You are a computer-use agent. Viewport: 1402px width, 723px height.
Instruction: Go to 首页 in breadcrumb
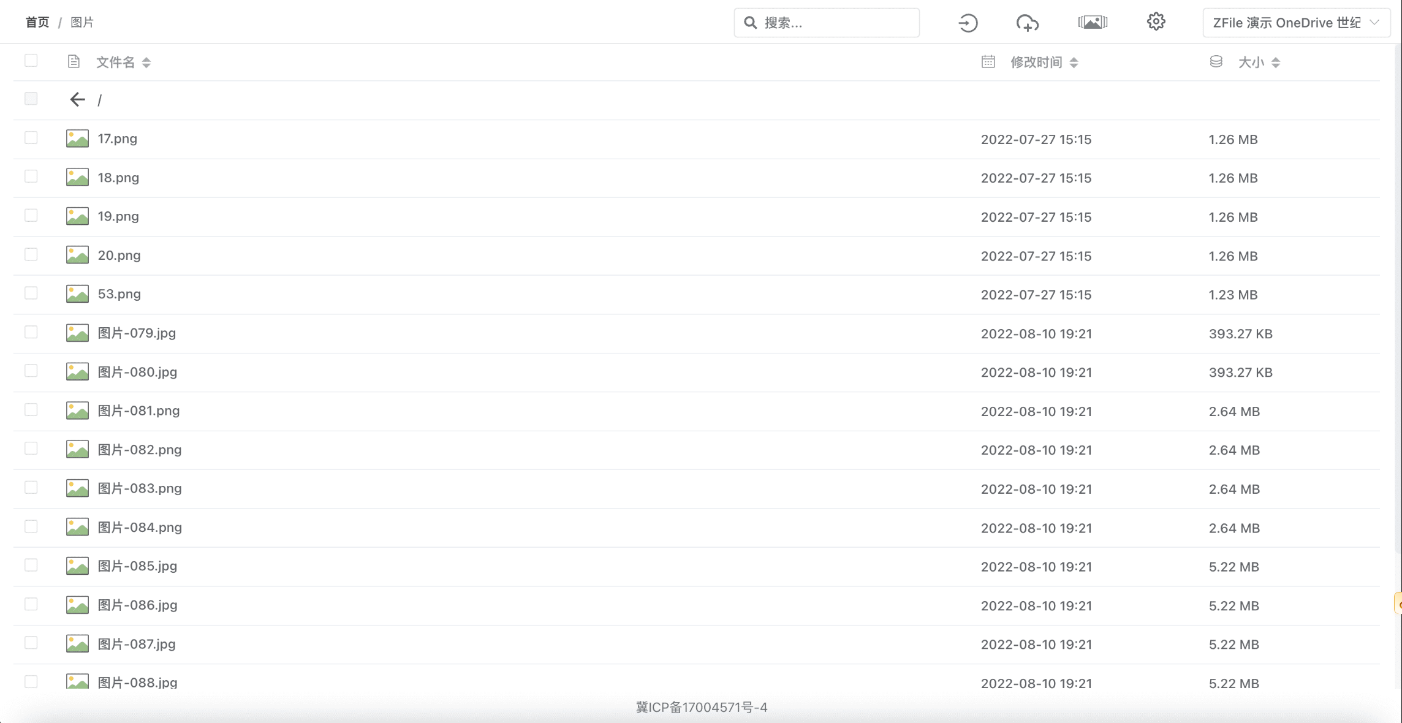(37, 23)
